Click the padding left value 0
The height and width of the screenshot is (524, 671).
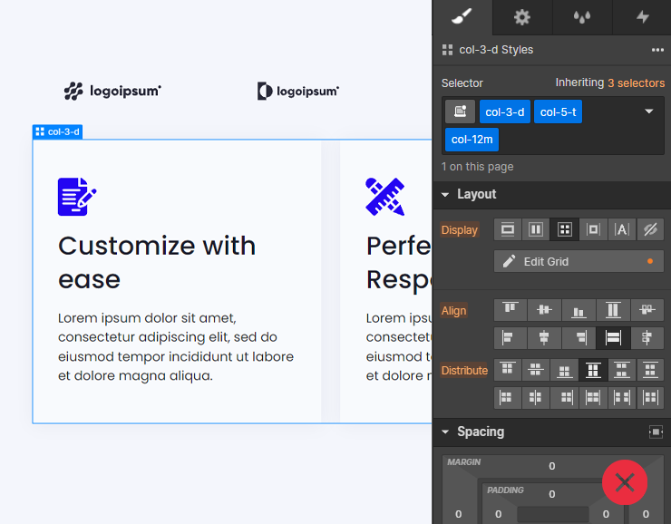pos(498,514)
